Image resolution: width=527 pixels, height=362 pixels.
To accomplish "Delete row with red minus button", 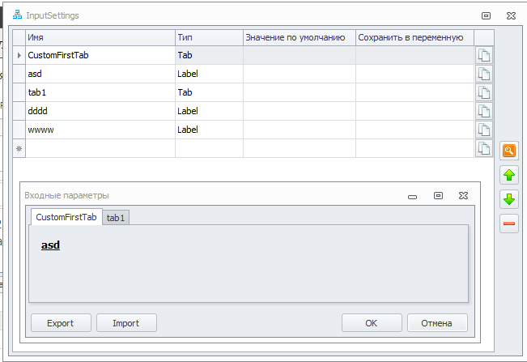I will coord(509,224).
